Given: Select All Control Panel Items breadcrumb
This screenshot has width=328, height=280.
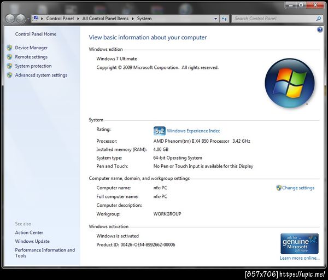Looking at the screenshot, I should pos(105,19).
